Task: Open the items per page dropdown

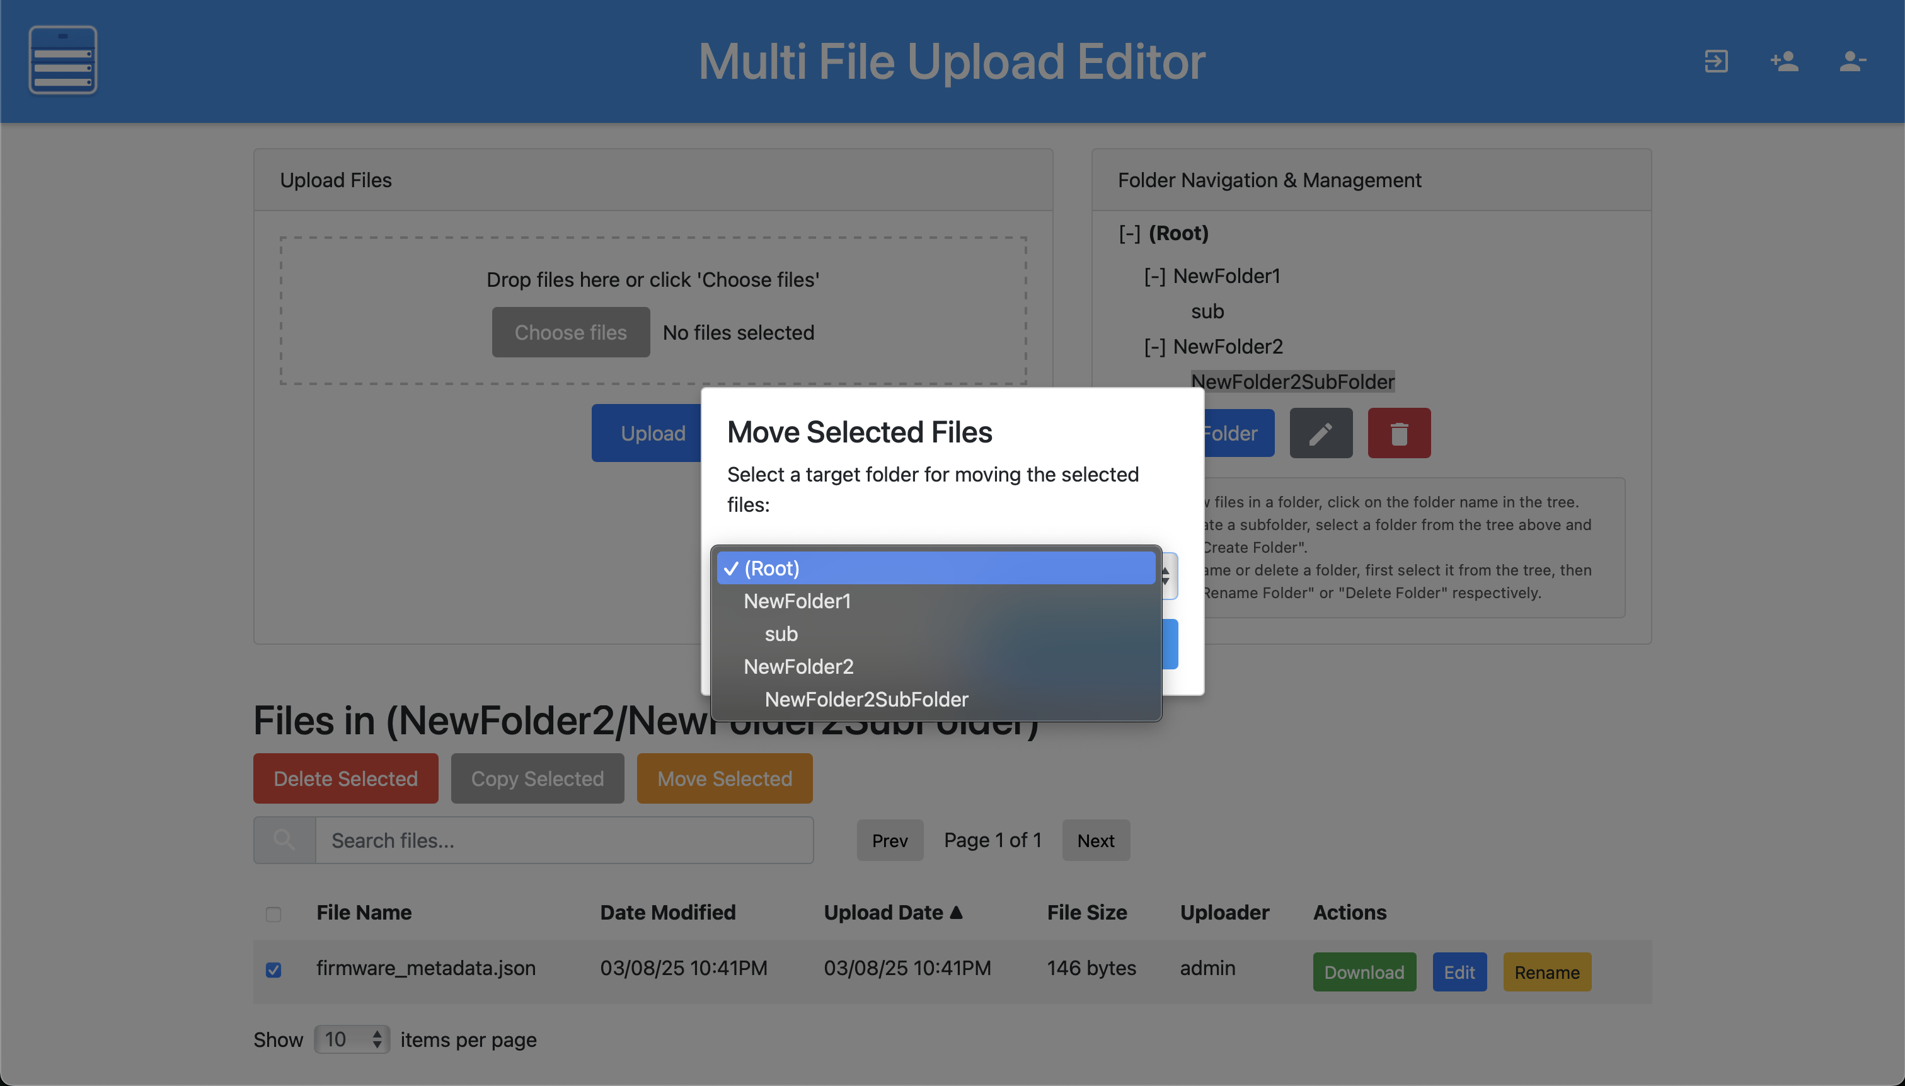Action: [351, 1039]
